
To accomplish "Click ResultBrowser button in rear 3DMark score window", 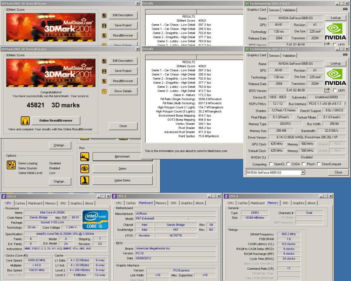I will pyautogui.click(x=123, y=35).
